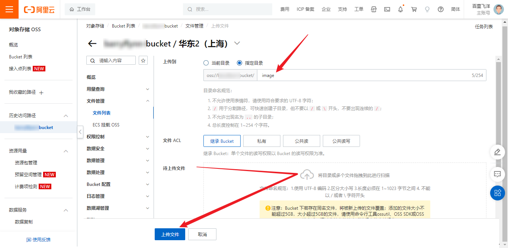This screenshot has width=508, height=248.
Task: Launch Cloud Shell terminal icon
Action: (x=387, y=9)
